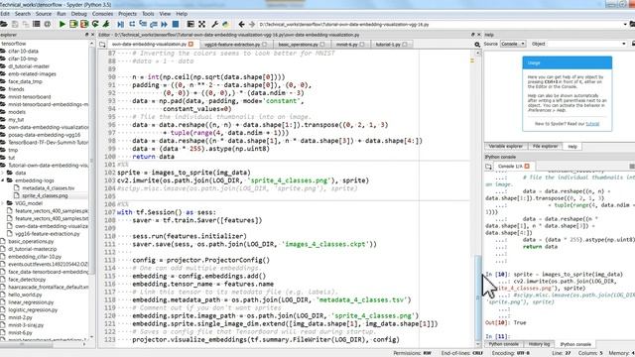
Task: Open the Search menu
Action: pos(23,14)
